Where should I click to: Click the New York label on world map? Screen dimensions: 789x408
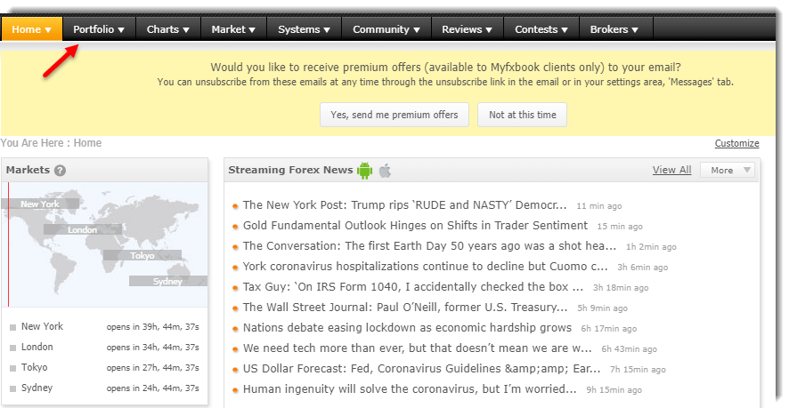40,204
